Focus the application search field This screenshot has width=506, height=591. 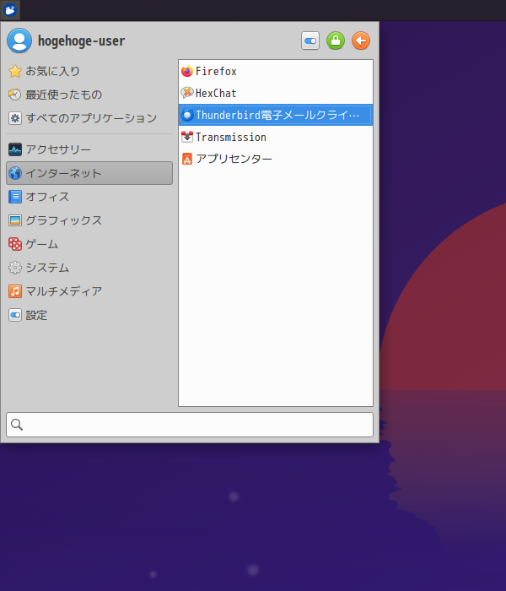[x=190, y=425]
